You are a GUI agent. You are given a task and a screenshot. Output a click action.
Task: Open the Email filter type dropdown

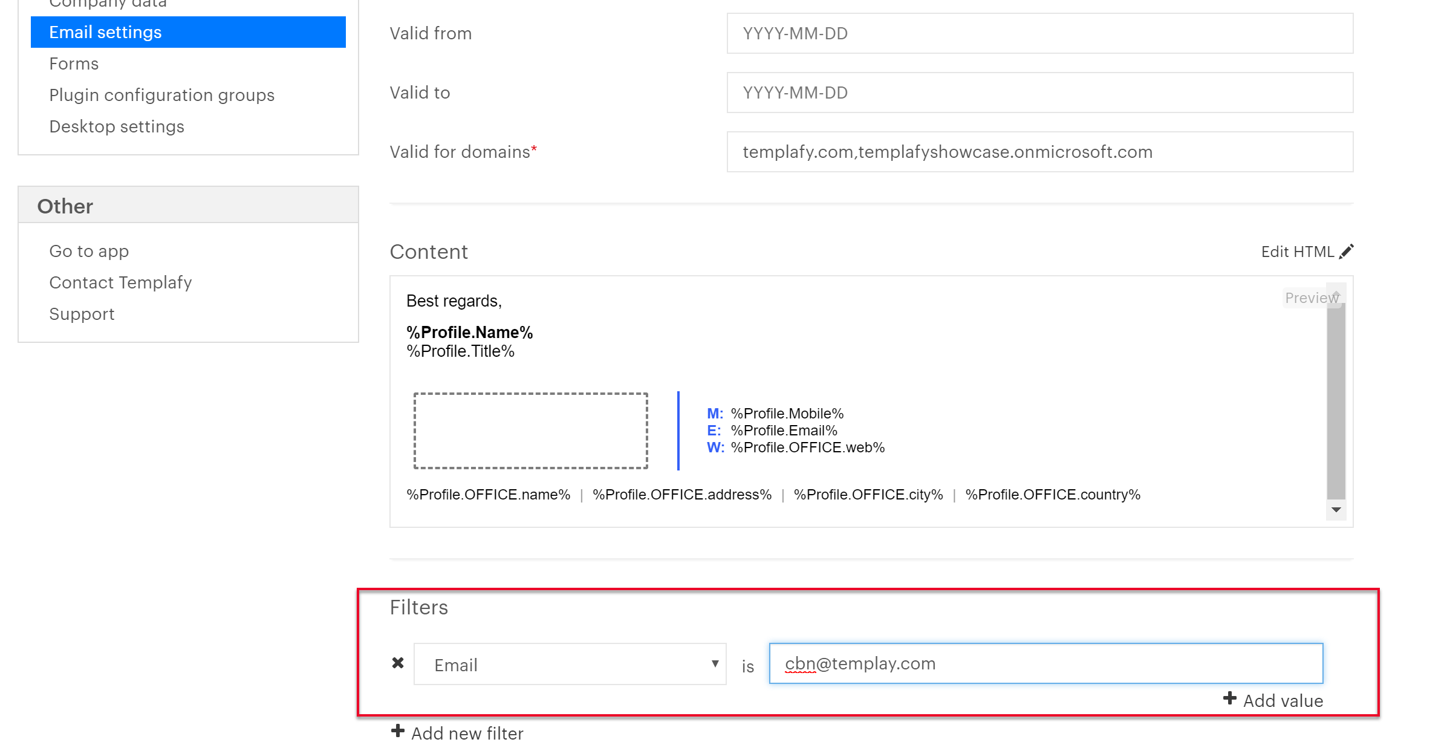(715, 663)
